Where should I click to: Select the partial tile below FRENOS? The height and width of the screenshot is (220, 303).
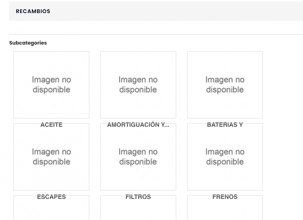[225, 209]
